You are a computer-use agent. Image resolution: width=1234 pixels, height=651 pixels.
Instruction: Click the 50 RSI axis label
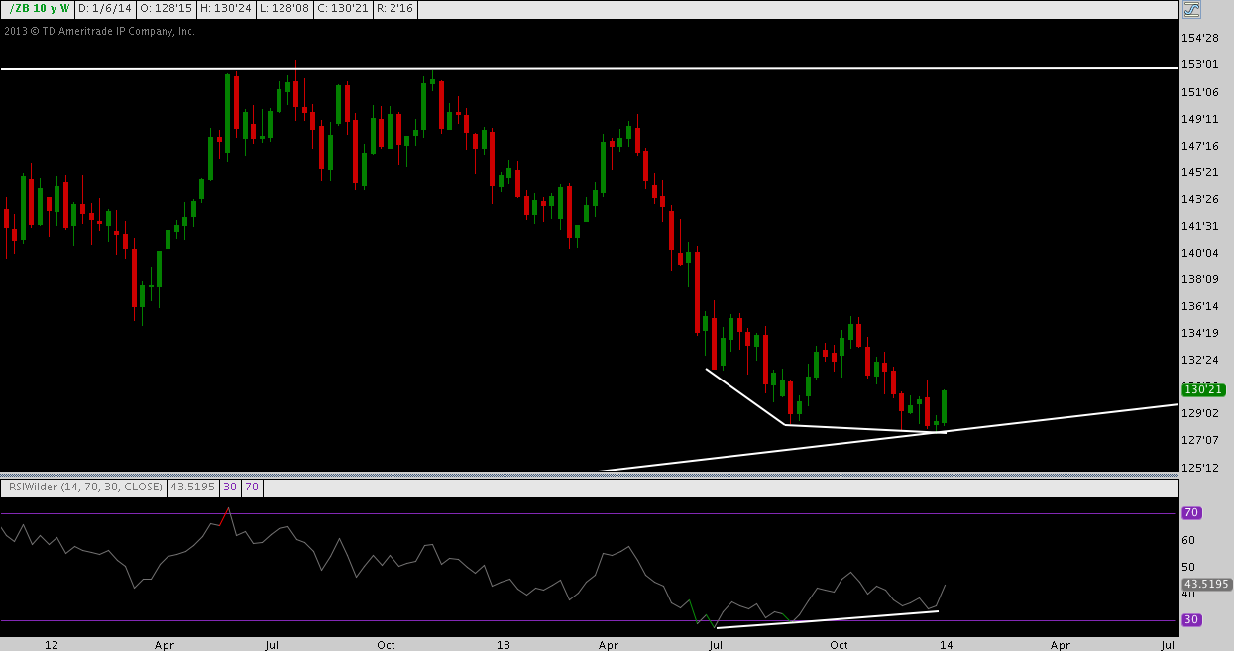pyautogui.click(x=1188, y=568)
